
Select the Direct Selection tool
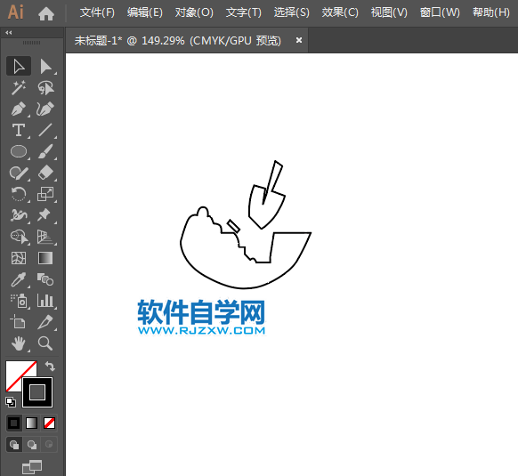[45, 66]
